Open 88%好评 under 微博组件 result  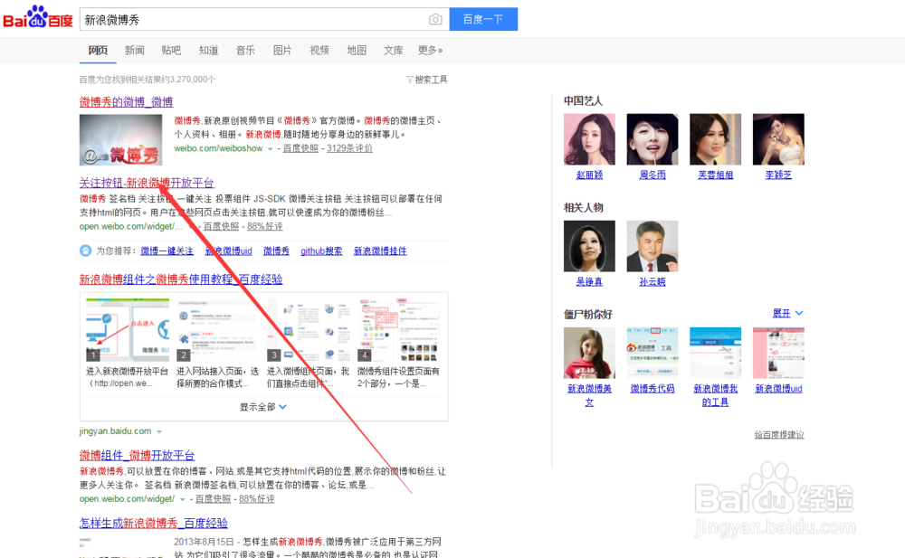(x=257, y=498)
